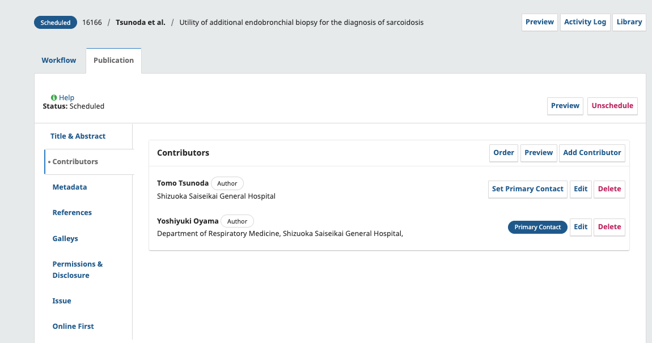Edit contributor Yoshiyuki Oyama

(x=581, y=227)
